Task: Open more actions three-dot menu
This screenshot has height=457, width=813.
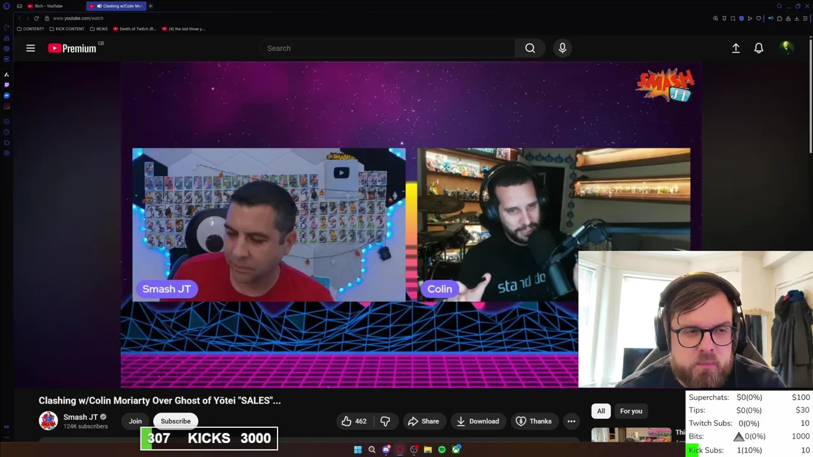Action: [571, 421]
